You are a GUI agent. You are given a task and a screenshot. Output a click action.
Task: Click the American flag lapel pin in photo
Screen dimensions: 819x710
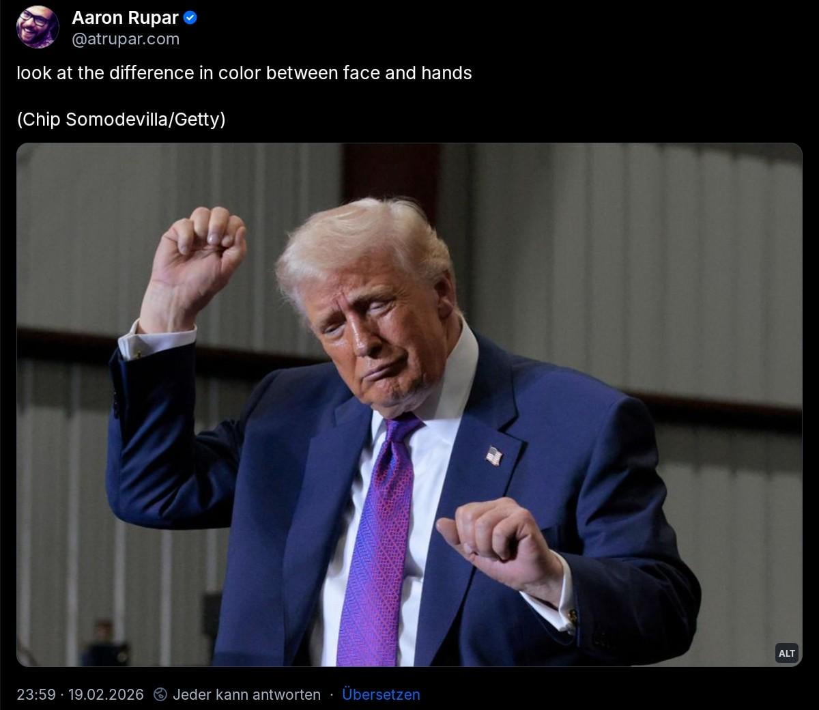coord(493,455)
